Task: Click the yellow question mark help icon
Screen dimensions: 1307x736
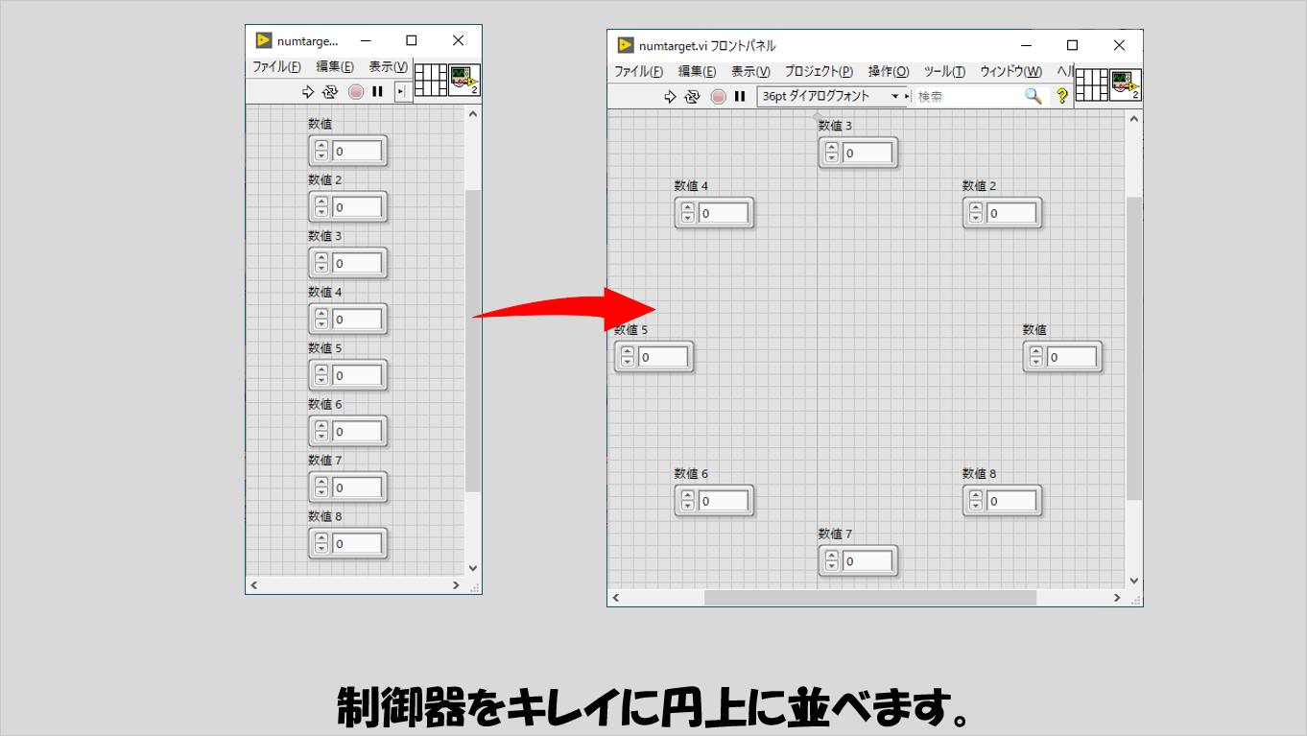Action: click(x=1061, y=96)
